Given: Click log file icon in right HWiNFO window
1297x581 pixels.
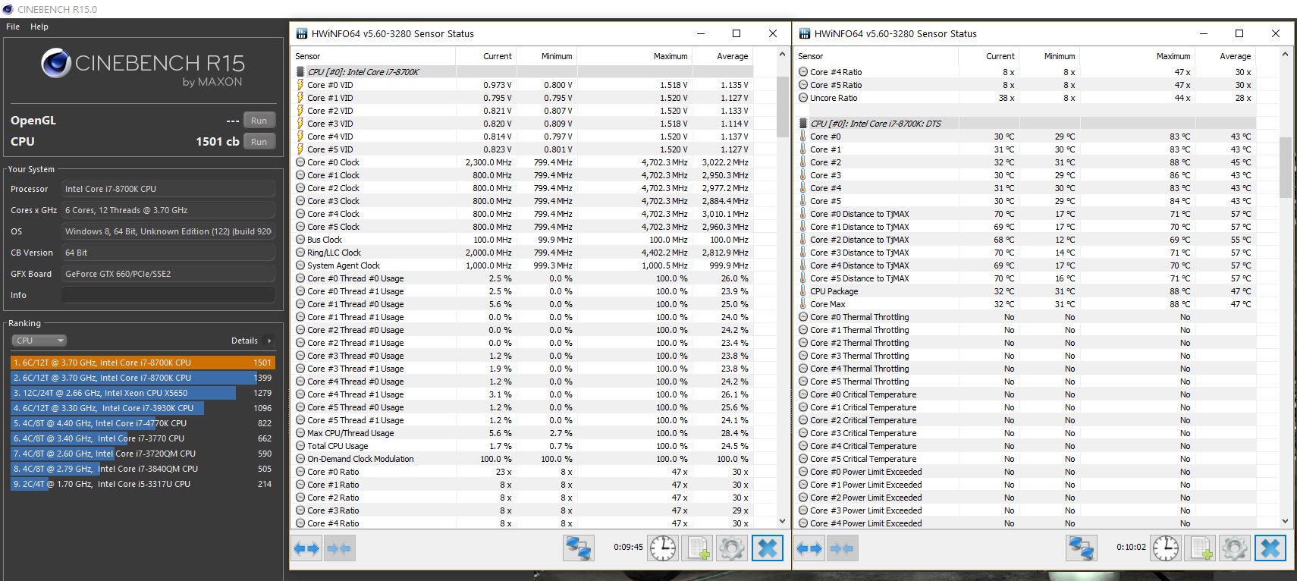Looking at the screenshot, I should pos(1201,548).
